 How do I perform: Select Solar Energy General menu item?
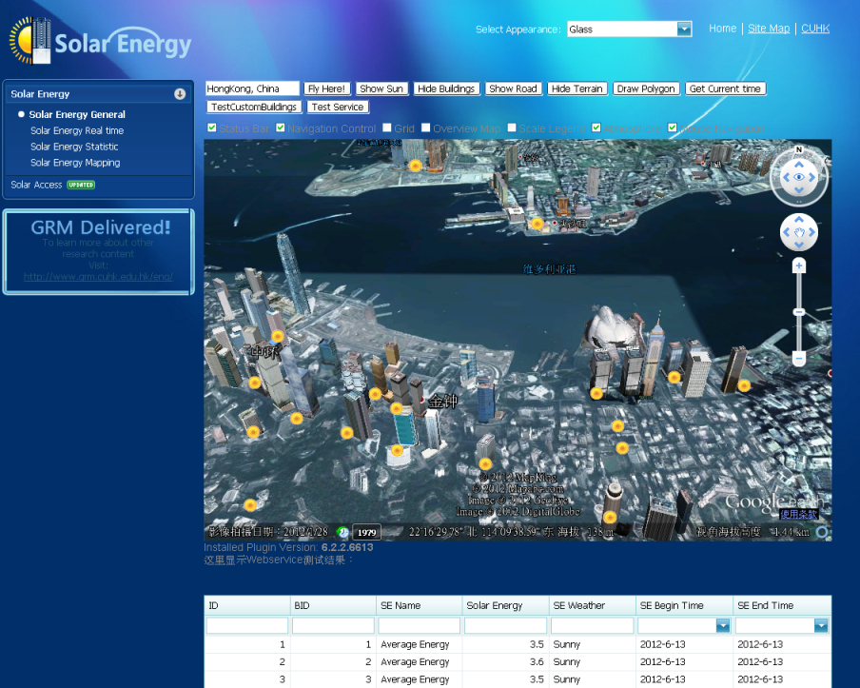(77, 114)
